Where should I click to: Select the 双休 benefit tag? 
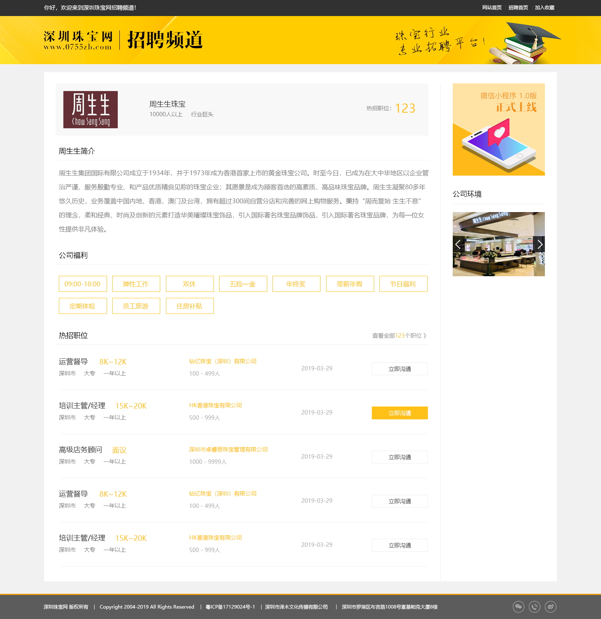tap(189, 284)
